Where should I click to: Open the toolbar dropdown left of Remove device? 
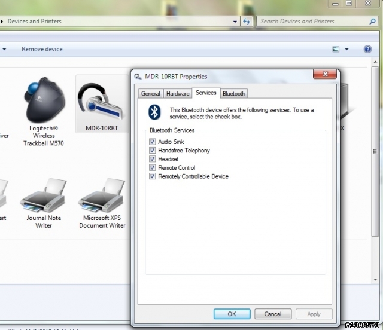(x=4, y=49)
